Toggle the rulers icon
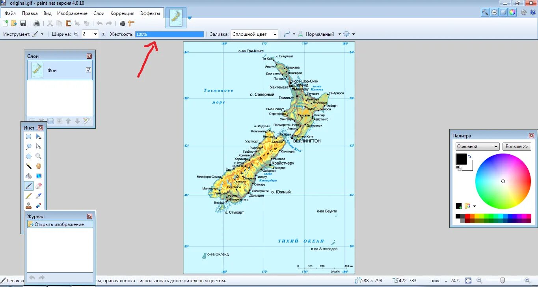 click(x=131, y=23)
